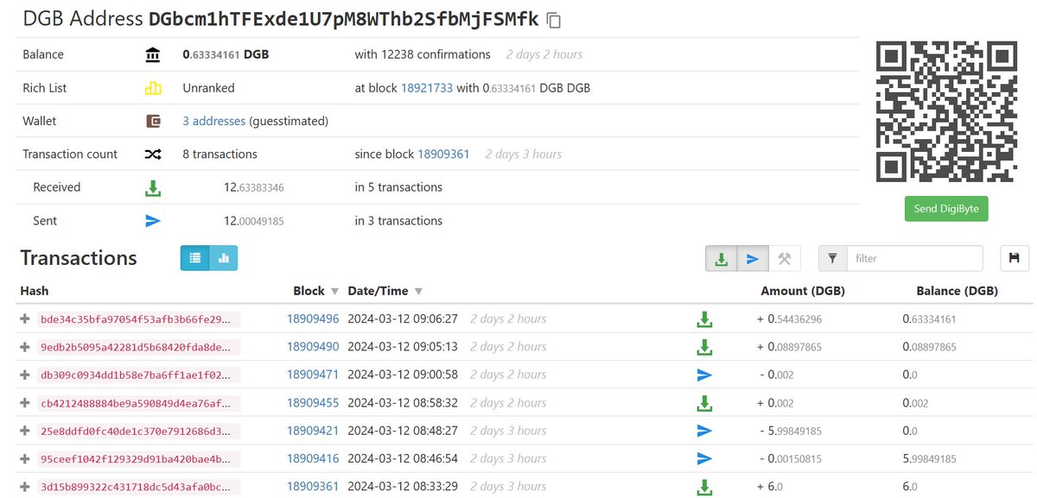Screen dimensions: 1037x498
Task: Select date 2024-03-12 09:06:27
Action: coord(403,319)
